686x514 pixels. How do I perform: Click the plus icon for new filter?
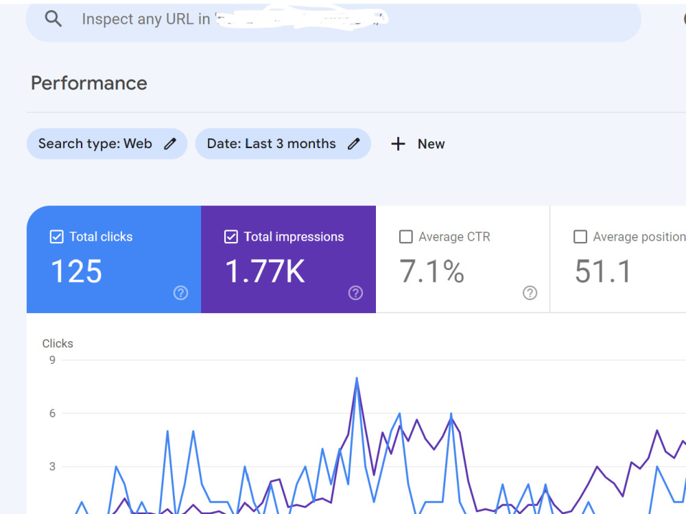[398, 144]
